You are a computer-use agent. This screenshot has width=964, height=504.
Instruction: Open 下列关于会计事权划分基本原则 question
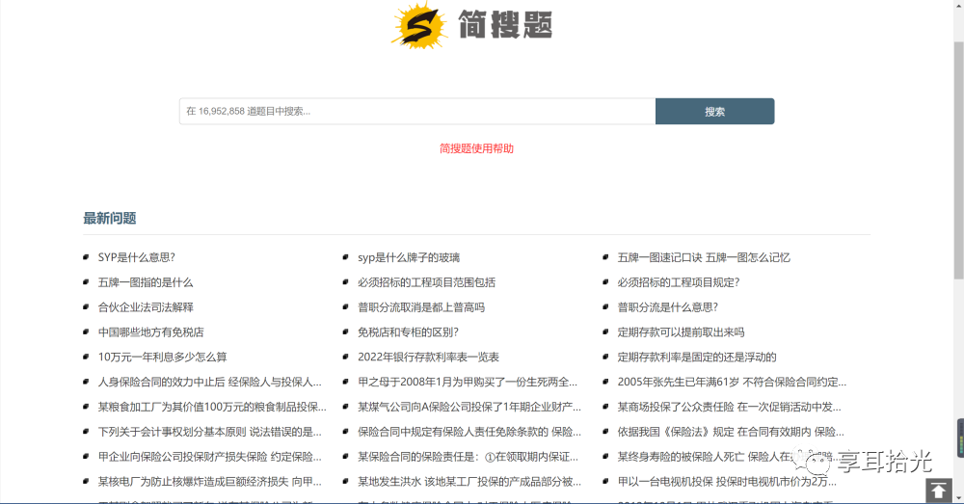point(209,432)
